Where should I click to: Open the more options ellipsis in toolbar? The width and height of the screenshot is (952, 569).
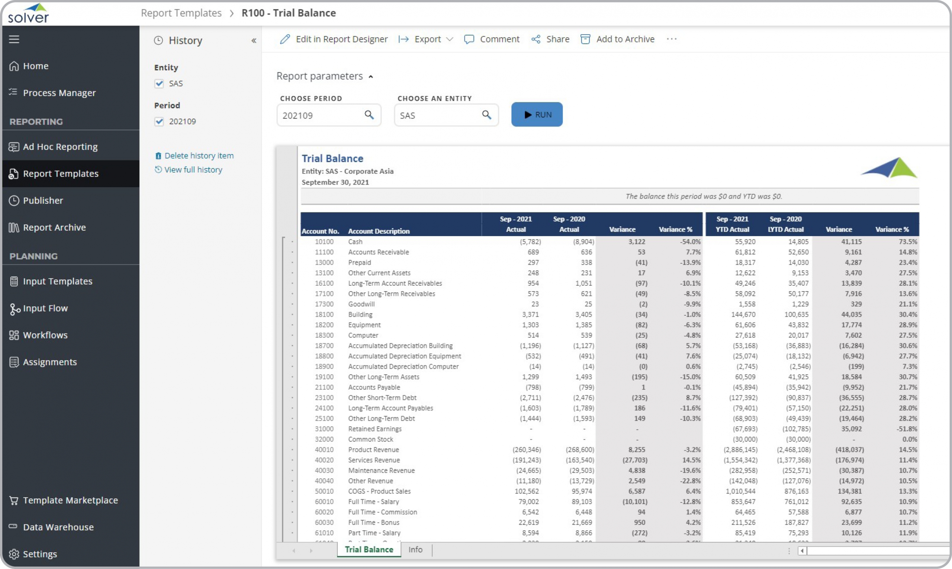[671, 39]
